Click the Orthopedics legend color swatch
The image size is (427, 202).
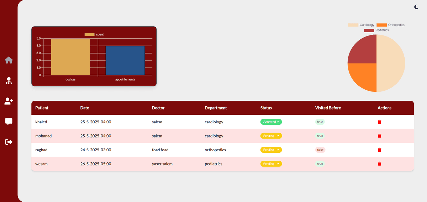pos(381,25)
